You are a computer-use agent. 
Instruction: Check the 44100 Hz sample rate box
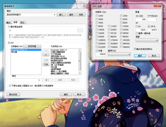pyautogui.click(x=109, y=33)
